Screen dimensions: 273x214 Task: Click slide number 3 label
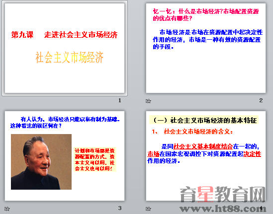click(x=120, y=208)
